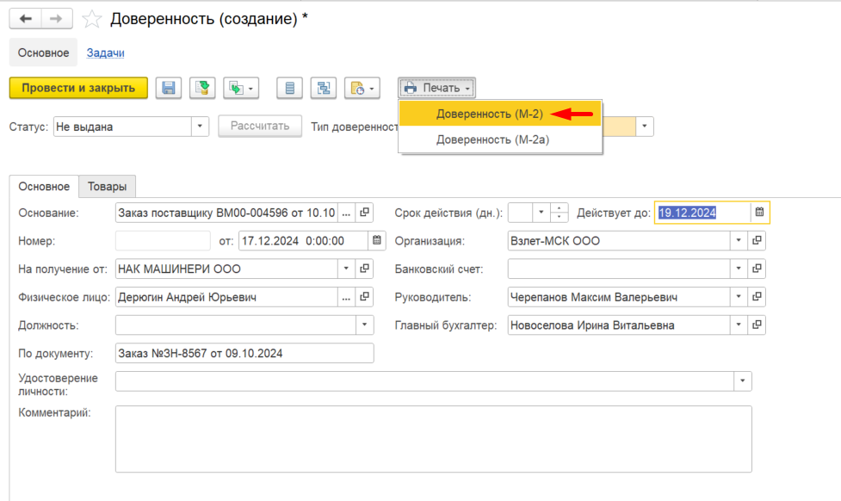The image size is (841, 501).
Task: Show the related documents structure icon
Action: click(x=324, y=88)
